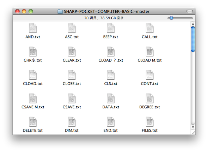Image resolution: width=208 pixels, height=152 pixels.
Task: Select the ASC.txt file icon
Action: click(x=72, y=28)
